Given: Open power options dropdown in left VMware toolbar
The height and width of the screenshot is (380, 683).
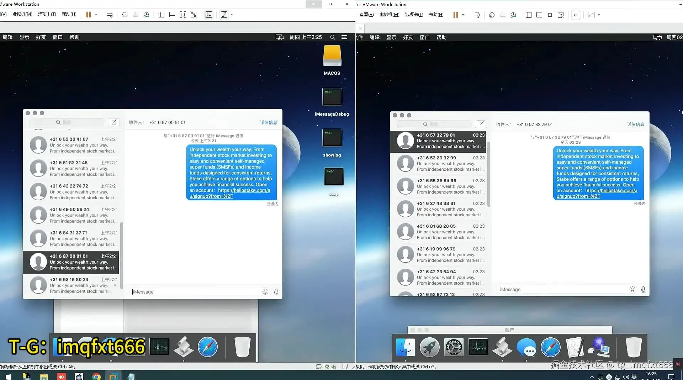Looking at the screenshot, I should [x=96, y=15].
